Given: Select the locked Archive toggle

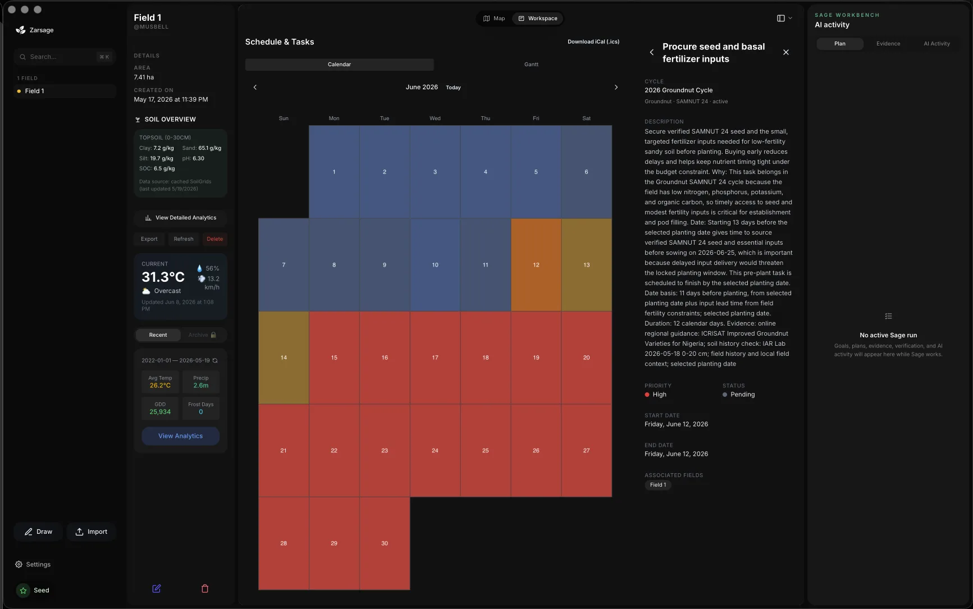Looking at the screenshot, I should [202, 335].
